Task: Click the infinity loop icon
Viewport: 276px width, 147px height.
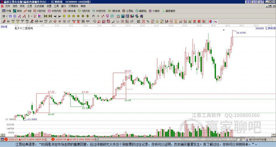Action: (x=215, y=21)
